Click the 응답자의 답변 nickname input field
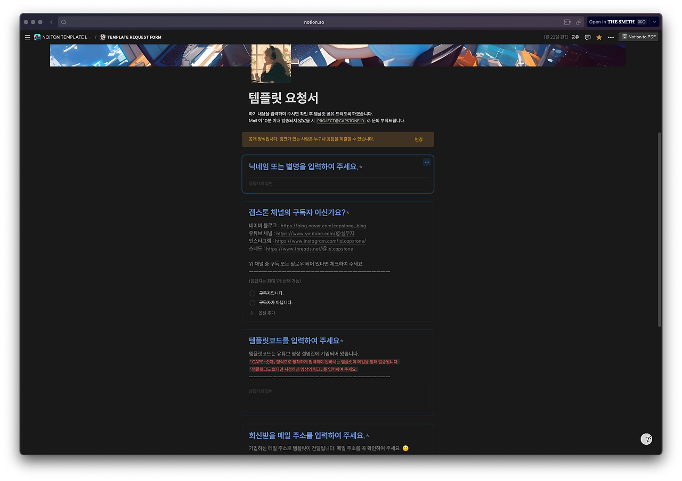Viewport: 682px width, 481px height. (x=338, y=183)
